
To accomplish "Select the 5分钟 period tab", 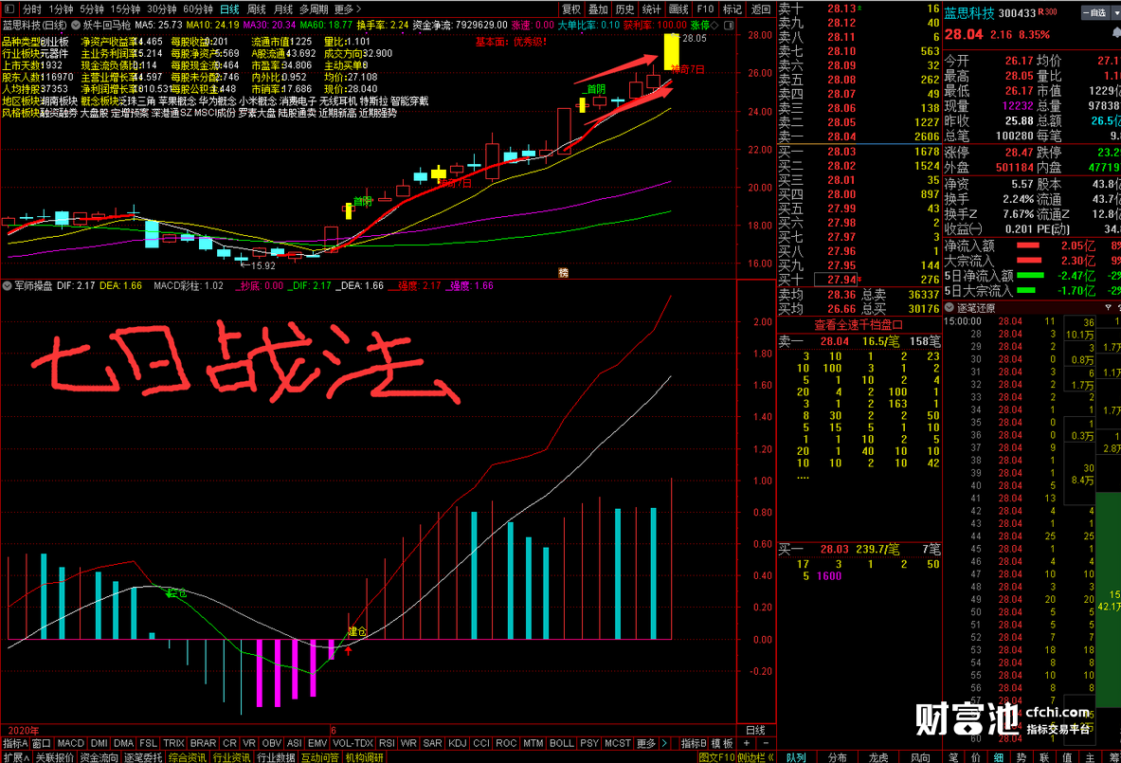I will [92, 9].
